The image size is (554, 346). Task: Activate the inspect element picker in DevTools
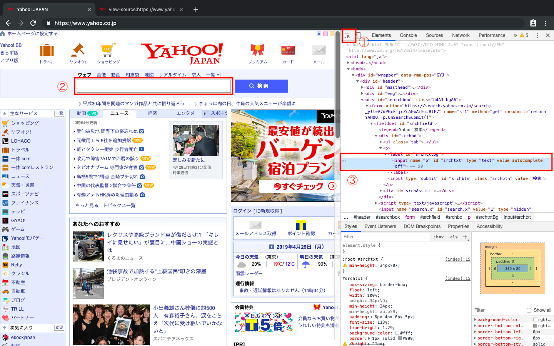click(349, 35)
